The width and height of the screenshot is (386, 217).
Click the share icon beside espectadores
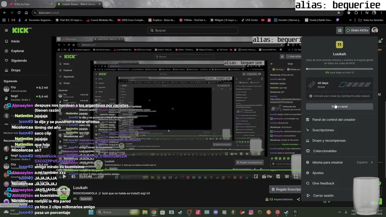coord(298,199)
